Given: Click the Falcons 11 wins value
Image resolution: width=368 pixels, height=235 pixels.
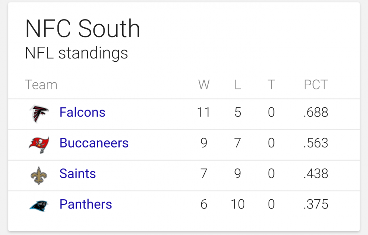Looking at the screenshot, I should click(204, 112).
